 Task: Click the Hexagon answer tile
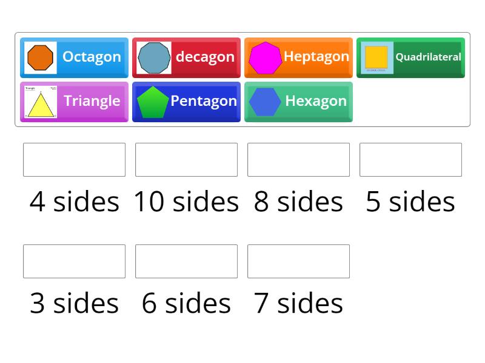click(x=298, y=101)
